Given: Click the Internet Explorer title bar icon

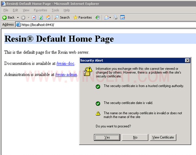Looking at the screenshot, I should [4, 4].
